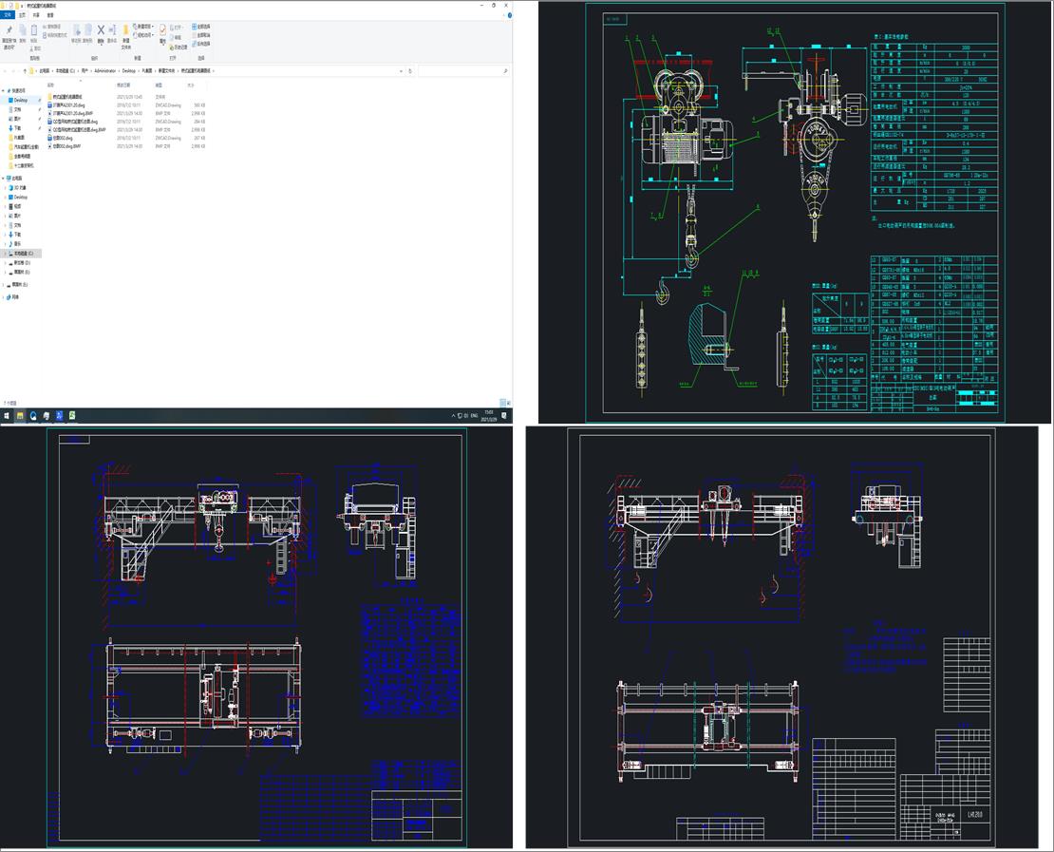This screenshot has width=1054, height=852.
Task: Pin to Quick access ribbon icon
Action: (x=9, y=30)
